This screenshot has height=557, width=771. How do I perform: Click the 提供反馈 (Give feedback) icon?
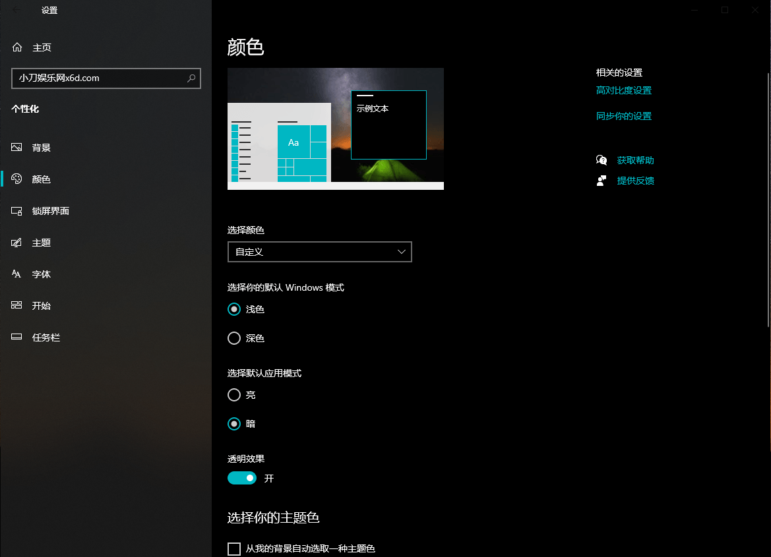601,180
